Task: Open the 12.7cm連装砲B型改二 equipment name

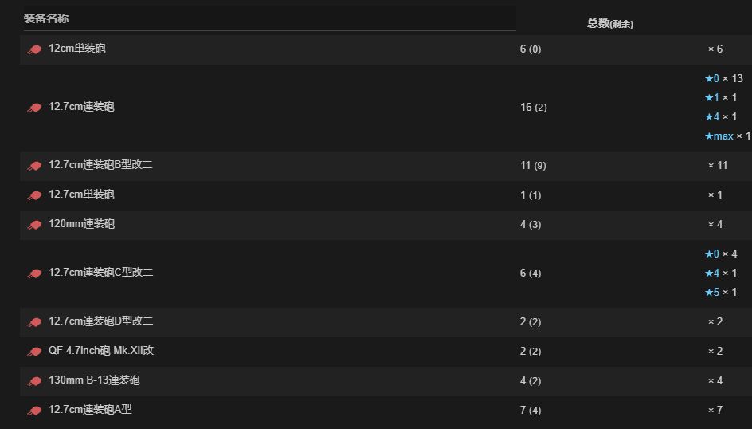Action: point(100,164)
